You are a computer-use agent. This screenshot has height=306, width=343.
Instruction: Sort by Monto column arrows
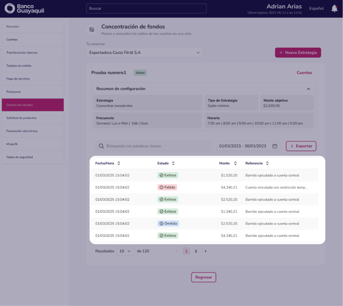pyautogui.click(x=235, y=163)
